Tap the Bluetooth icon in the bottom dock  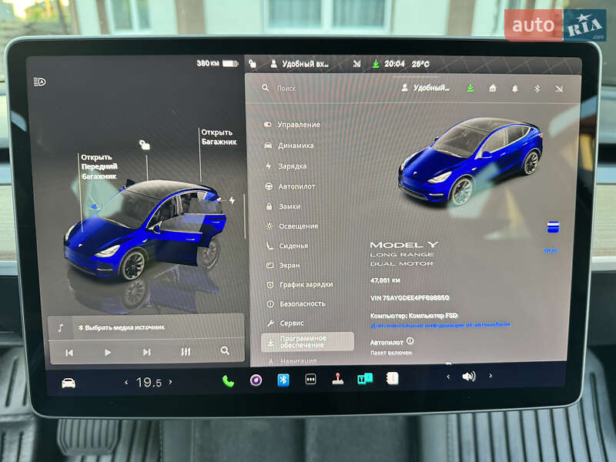pos(283,380)
